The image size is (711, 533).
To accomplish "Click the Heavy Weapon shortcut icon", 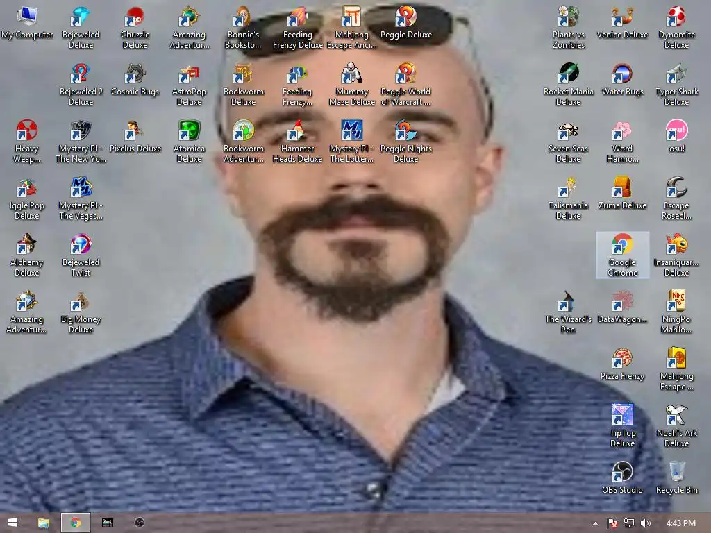I will tap(27, 142).
